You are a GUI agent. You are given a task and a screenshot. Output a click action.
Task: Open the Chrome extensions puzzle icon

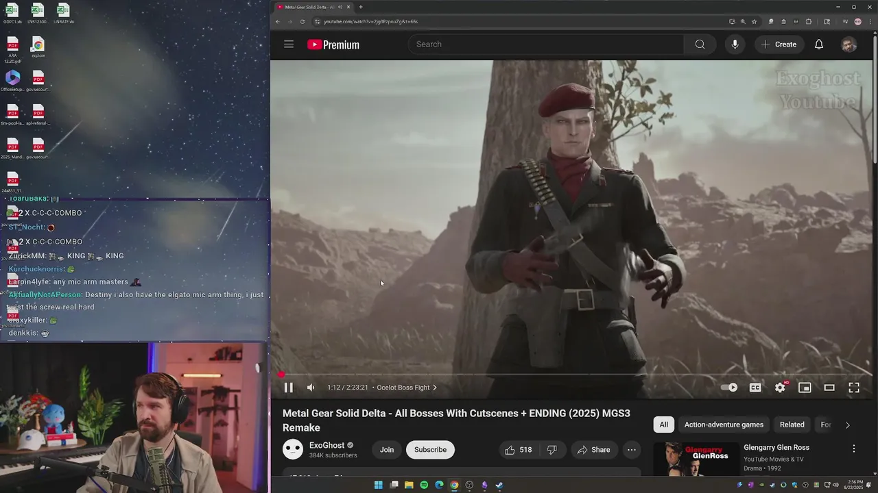(809, 21)
